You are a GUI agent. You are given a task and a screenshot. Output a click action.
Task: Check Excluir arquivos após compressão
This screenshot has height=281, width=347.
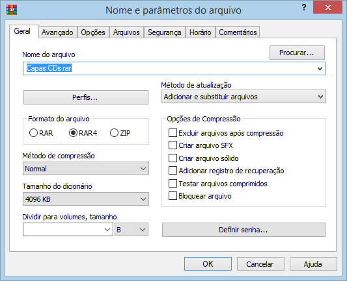173,133
